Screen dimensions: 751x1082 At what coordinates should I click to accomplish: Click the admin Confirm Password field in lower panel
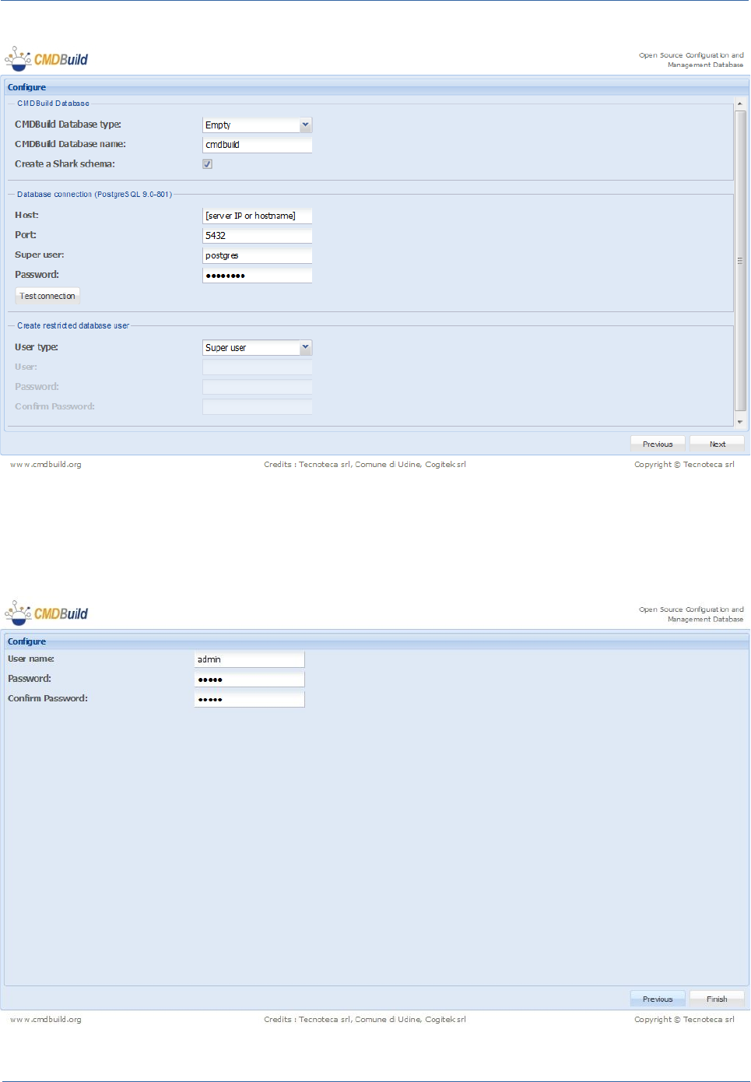(249, 699)
